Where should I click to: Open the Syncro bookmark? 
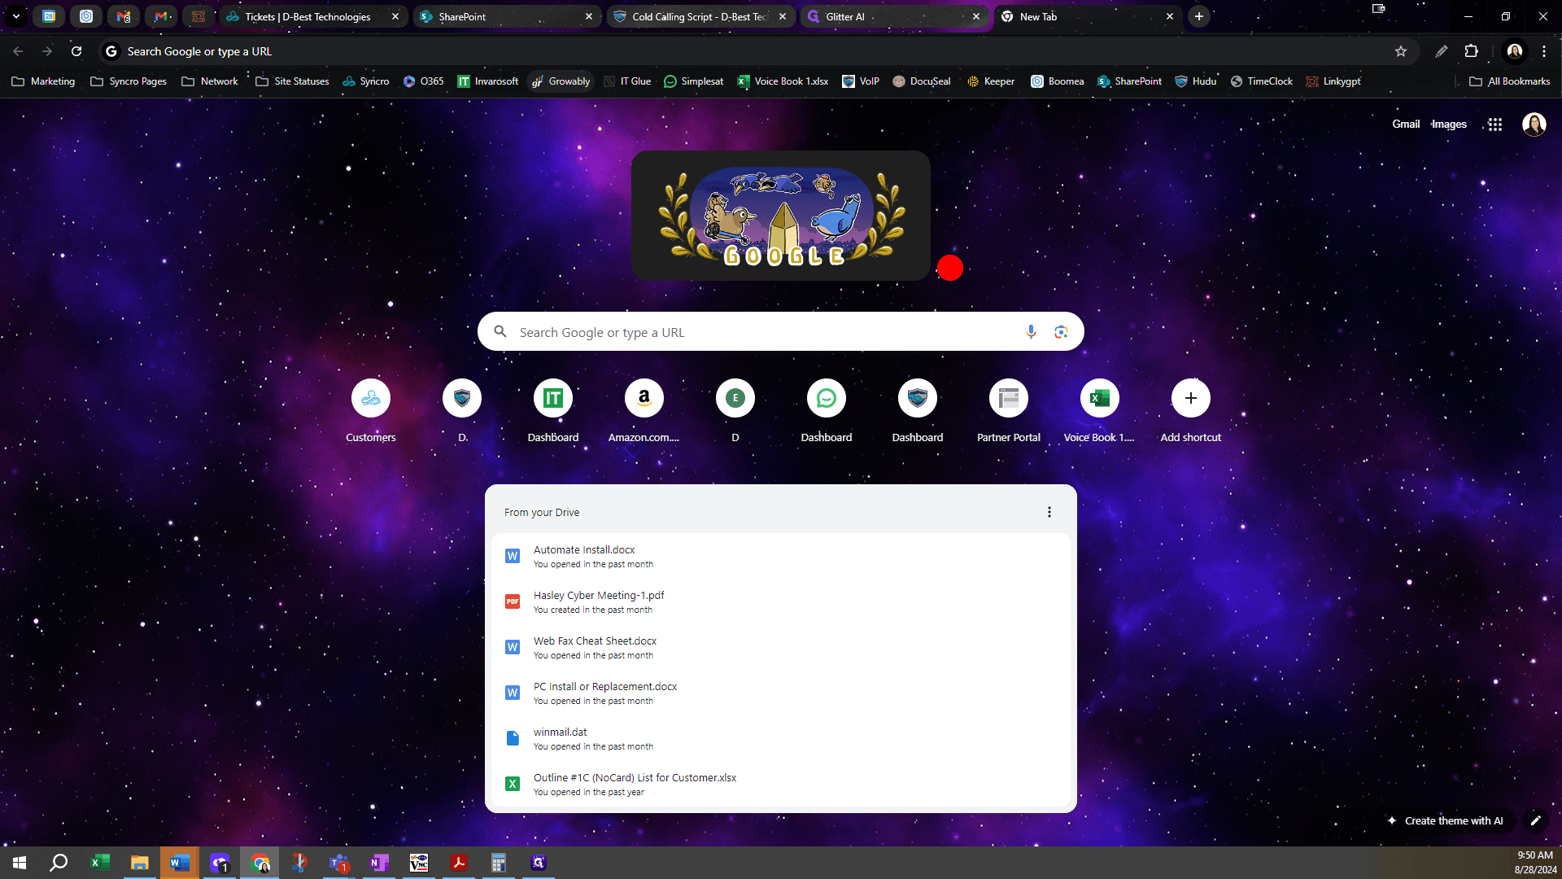(366, 81)
